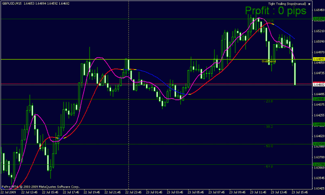
Task: Click the 22 Jul 15:45 time label
Action: [50, 192]
